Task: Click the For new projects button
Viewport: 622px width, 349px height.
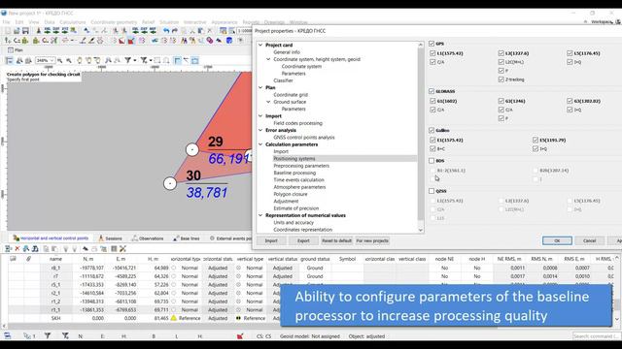Action: tap(372, 240)
